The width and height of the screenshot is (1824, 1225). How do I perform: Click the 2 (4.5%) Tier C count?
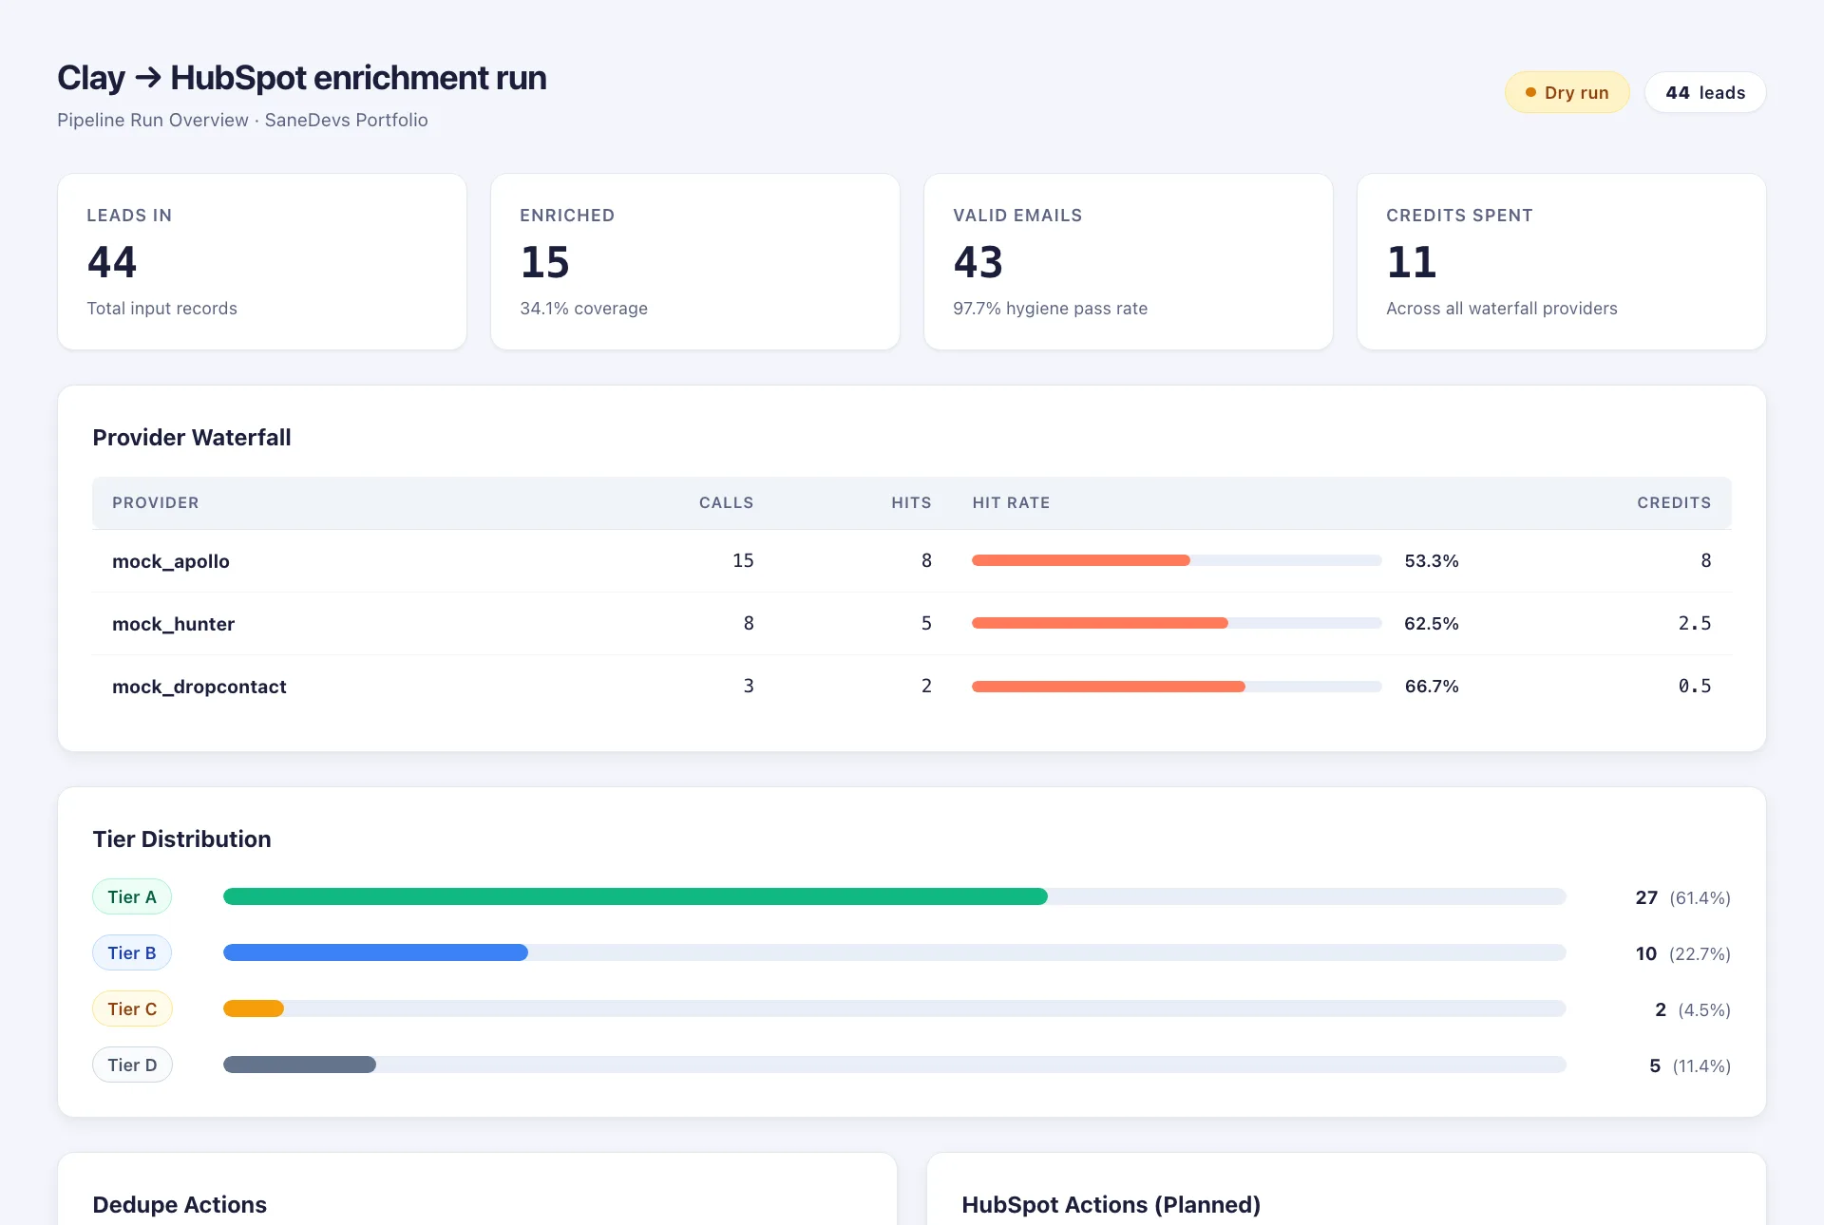pyautogui.click(x=1693, y=1010)
